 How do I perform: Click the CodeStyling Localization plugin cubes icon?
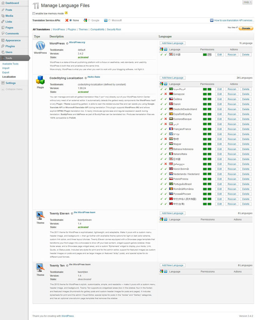click(40, 80)
